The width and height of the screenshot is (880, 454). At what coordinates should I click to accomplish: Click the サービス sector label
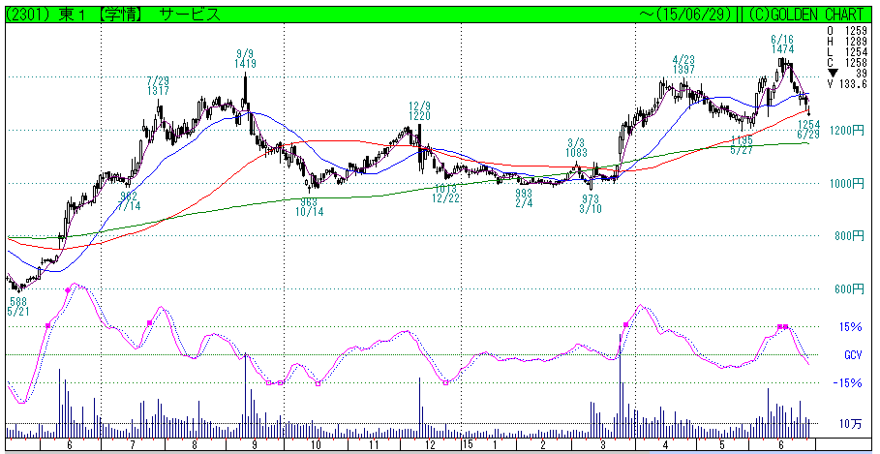pyautogui.click(x=190, y=15)
